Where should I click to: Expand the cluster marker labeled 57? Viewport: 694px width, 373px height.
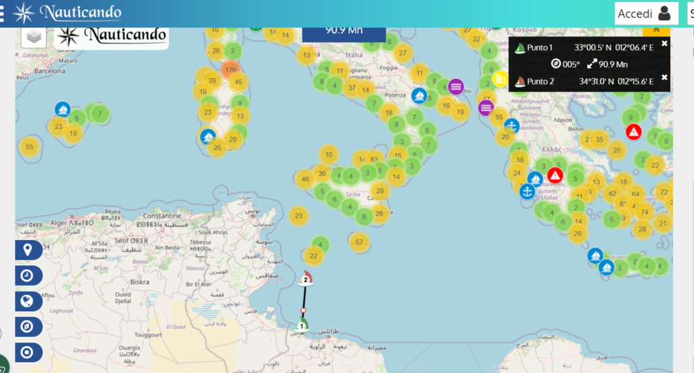point(359,242)
